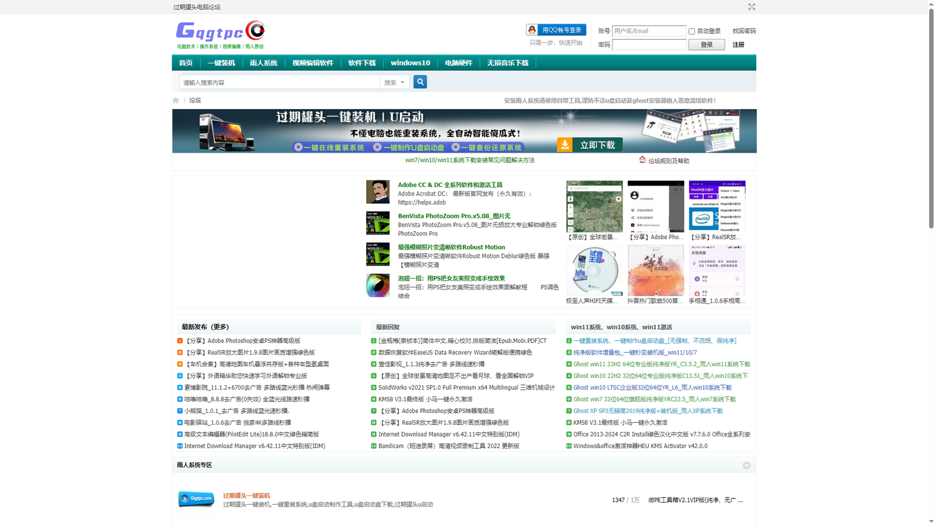Click the 手相通_1.0.6 thumbnail
Viewport: 935px width, 526px height.
pyautogui.click(x=717, y=270)
